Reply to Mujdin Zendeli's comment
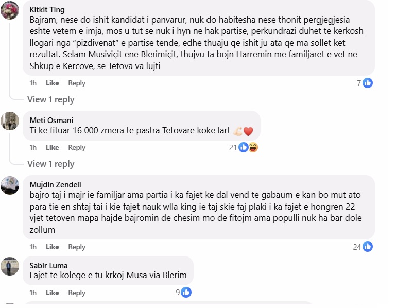This screenshot has height=308, width=397. (x=77, y=247)
